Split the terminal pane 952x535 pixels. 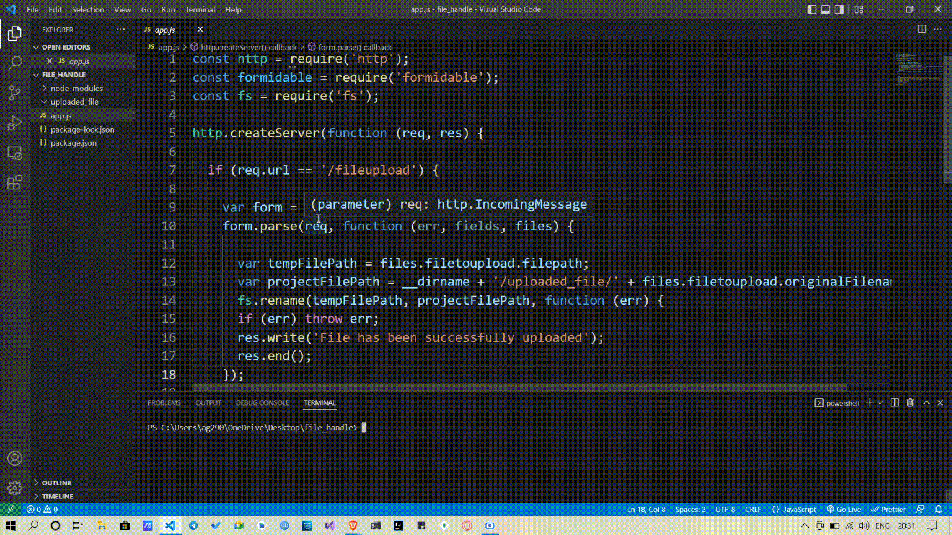[894, 402]
